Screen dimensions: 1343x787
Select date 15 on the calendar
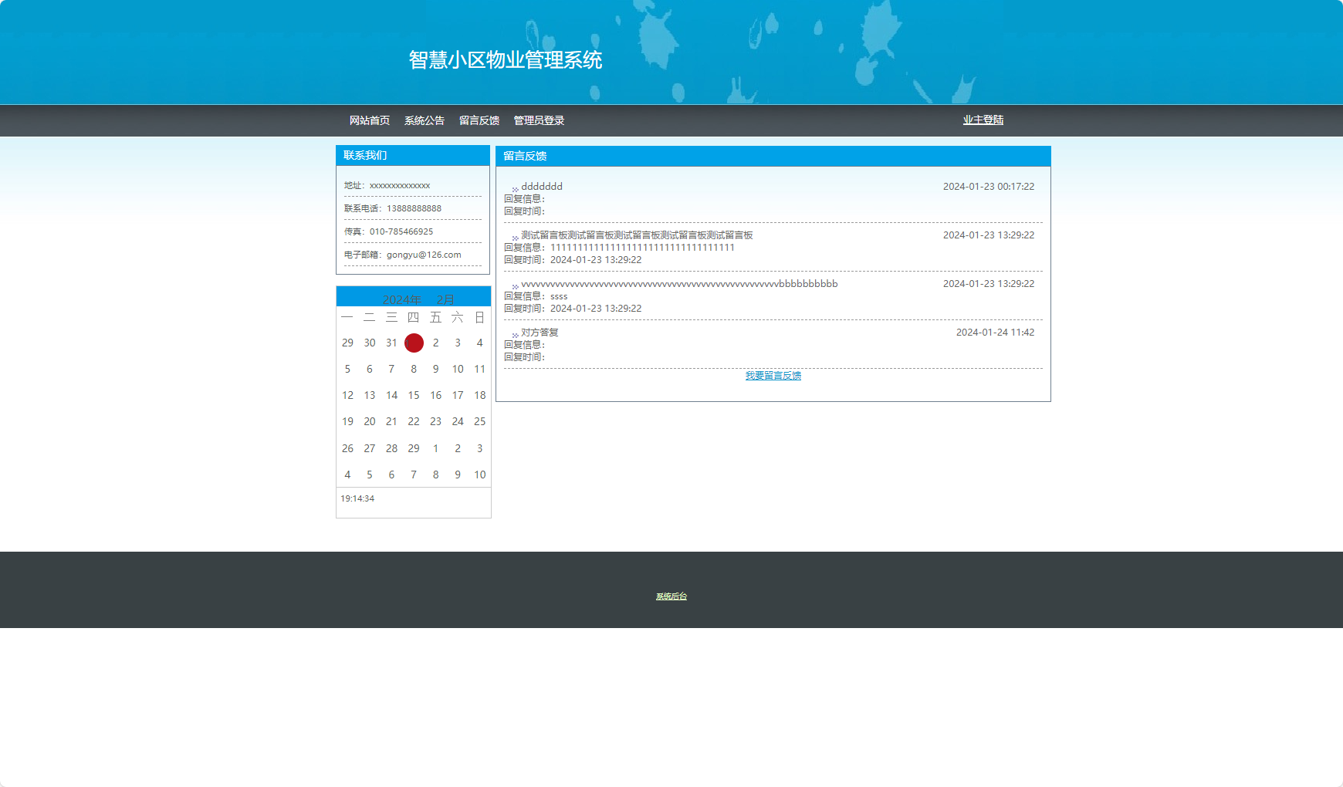coord(414,395)
